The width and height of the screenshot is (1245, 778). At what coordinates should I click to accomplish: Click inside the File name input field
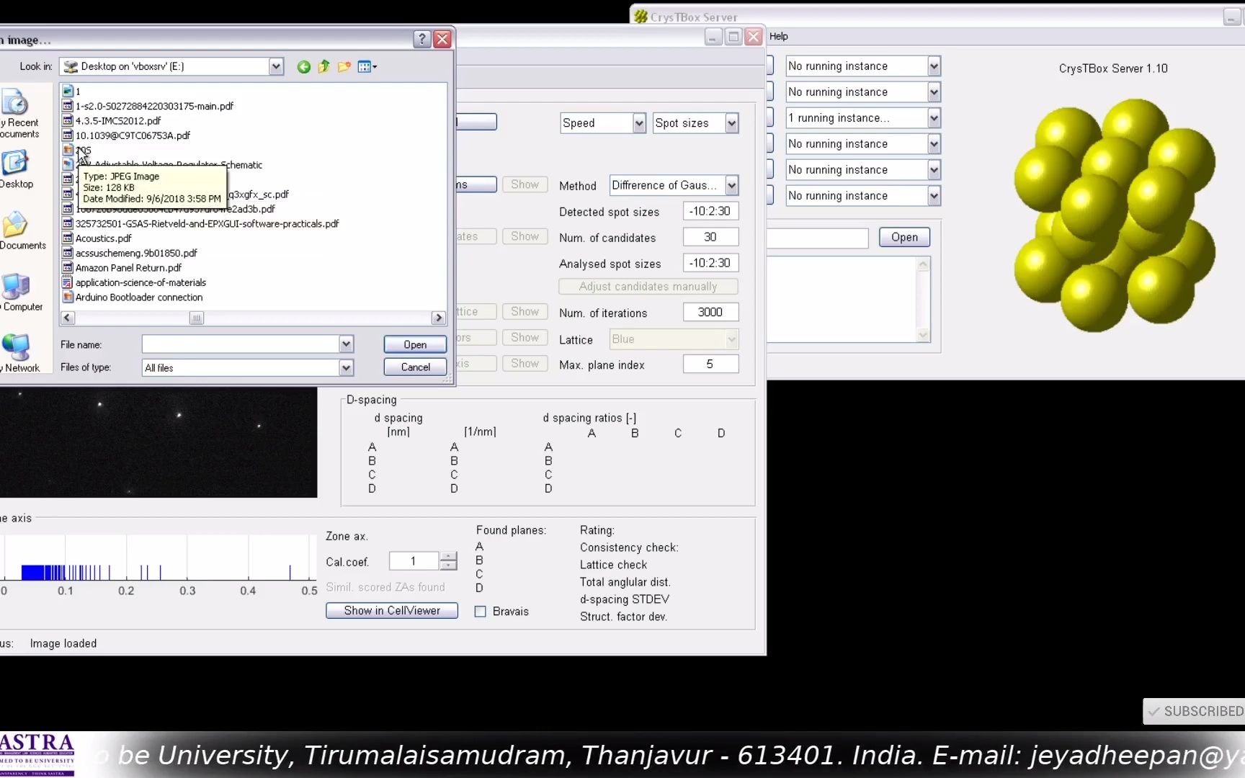coord(238,344)
